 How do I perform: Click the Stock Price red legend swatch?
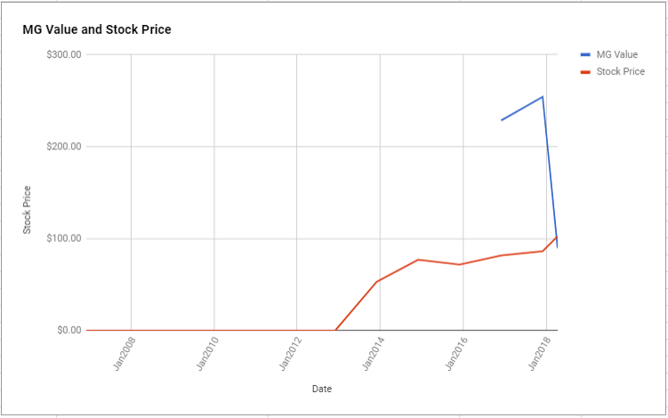(585, 72)
